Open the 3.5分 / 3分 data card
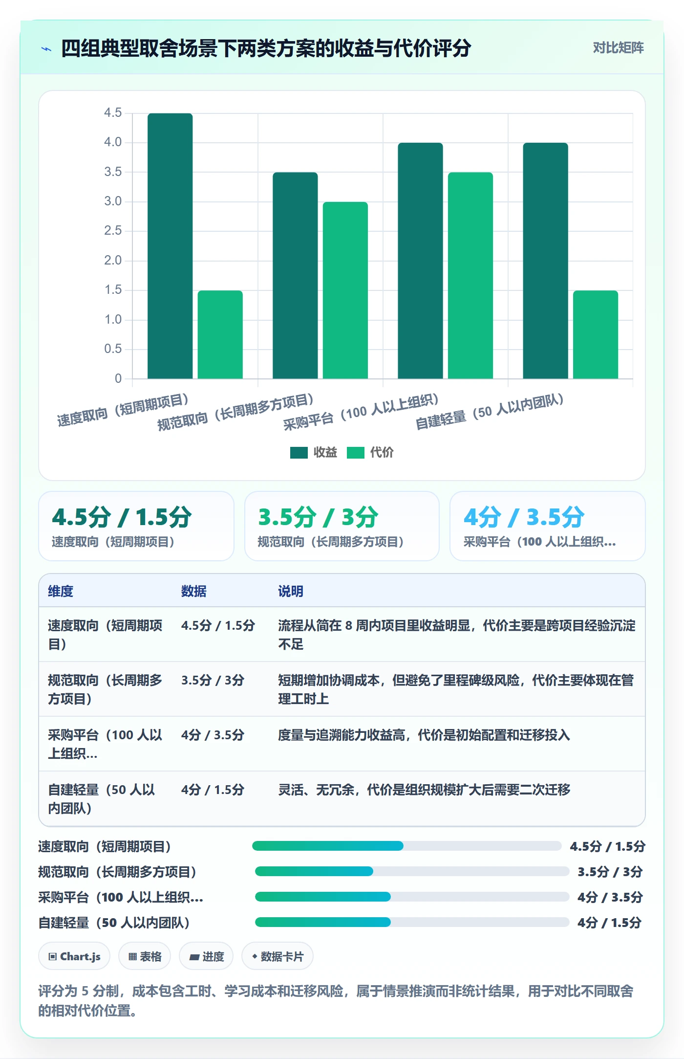Screen dimensions: 684x1059 (x=342, y=526)
